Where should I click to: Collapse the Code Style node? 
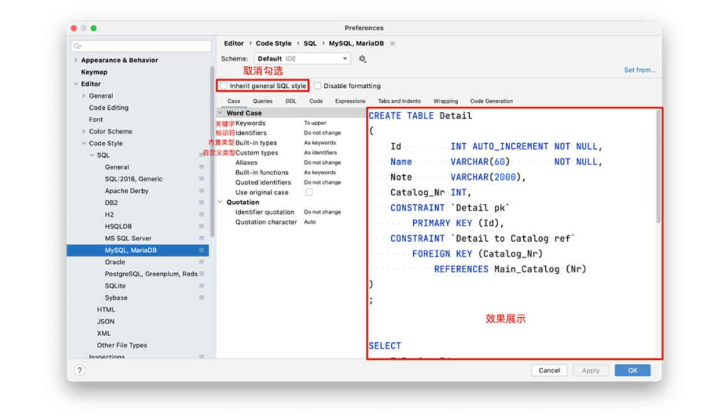point(84,143)
